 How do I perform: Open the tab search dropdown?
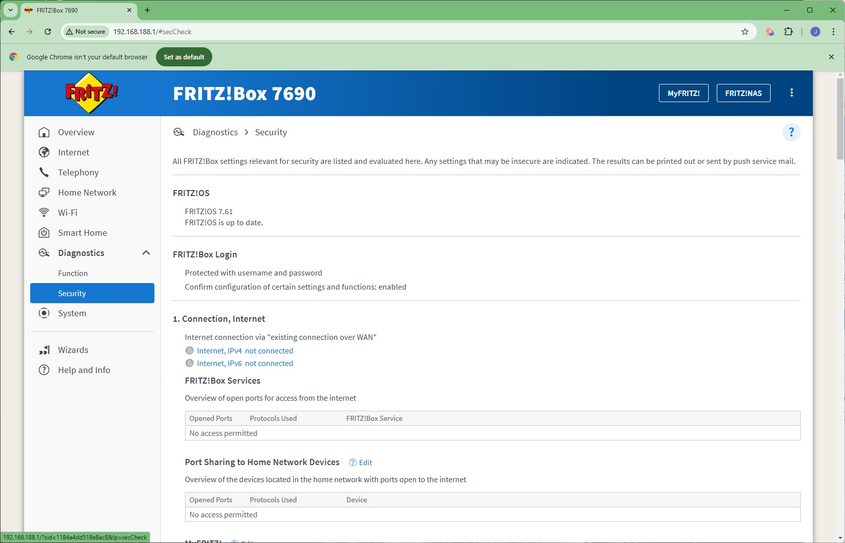10,10
